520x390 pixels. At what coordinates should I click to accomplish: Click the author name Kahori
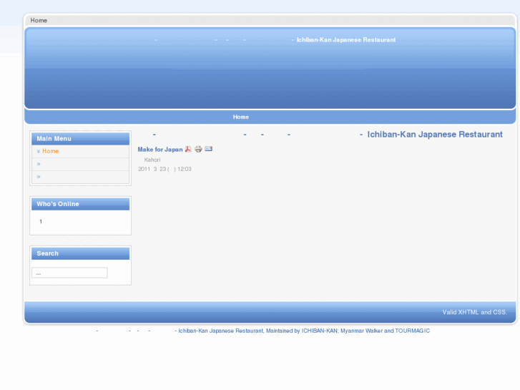[152, 160]
